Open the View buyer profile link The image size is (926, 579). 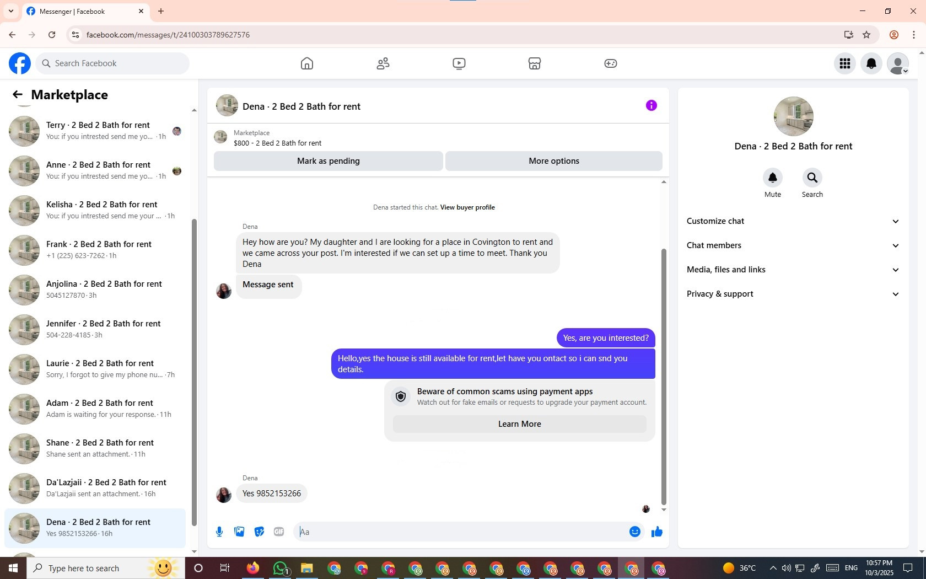coord(467,207)
